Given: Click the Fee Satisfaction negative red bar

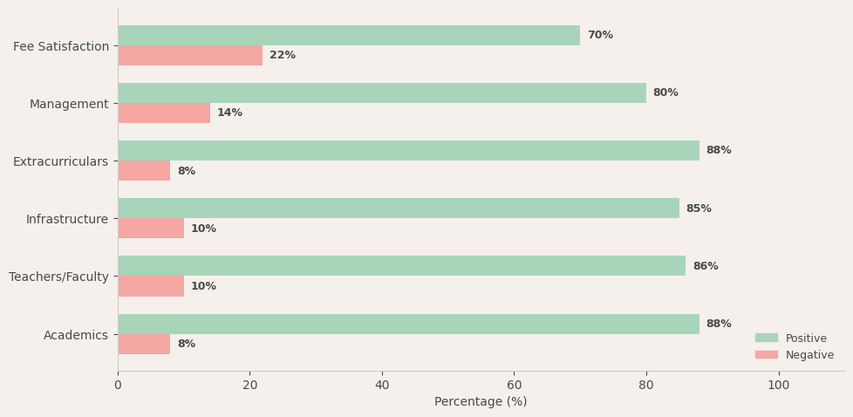Looking at the screenshot, I should [x=189, y=56].
